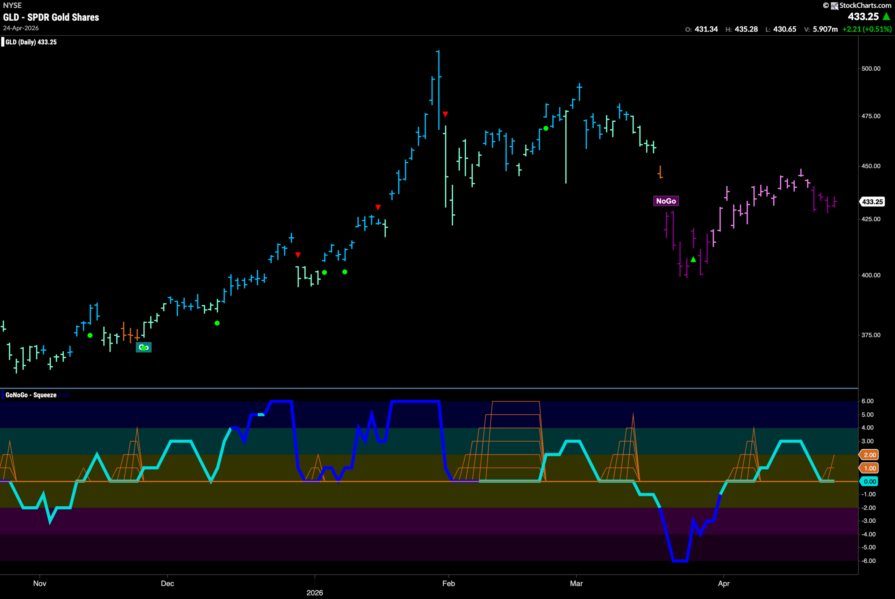895x599 pixels.
Task: Click the GLD - SPDR Gold Shares title
Action: coord(51,17)
